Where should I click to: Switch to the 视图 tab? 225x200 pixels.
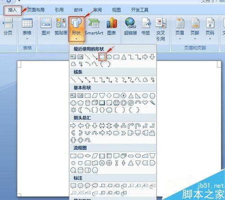click(x=117, y=10)
